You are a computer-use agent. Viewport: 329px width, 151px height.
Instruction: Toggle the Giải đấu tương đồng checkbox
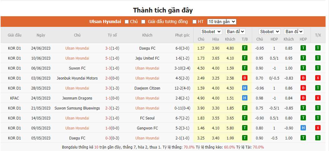(143, 22)
